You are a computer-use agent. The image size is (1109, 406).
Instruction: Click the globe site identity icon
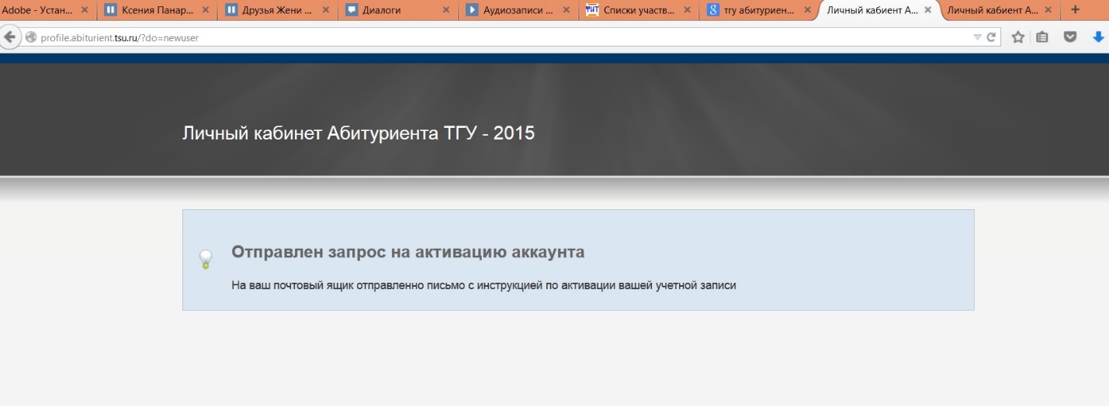[31, 37]
